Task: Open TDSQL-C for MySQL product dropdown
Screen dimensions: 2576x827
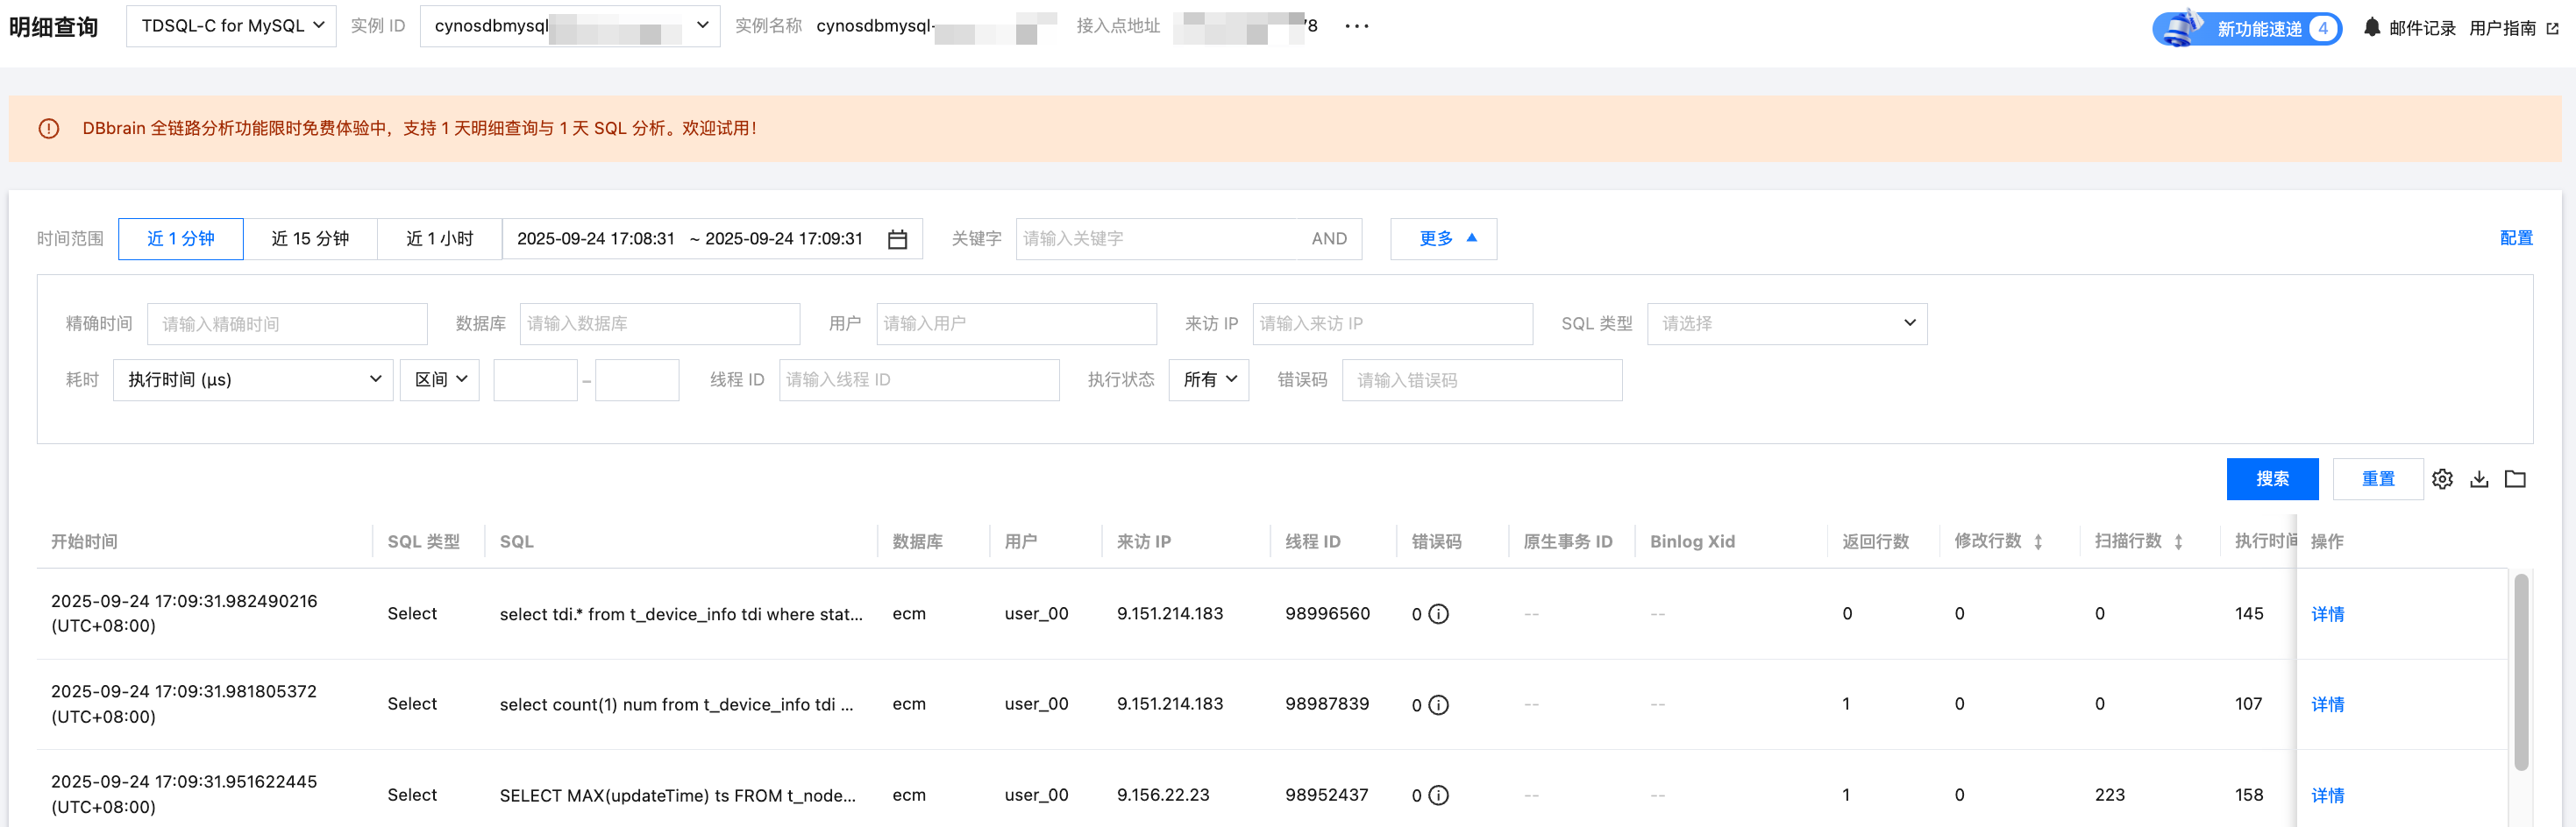Action: pyautogui.click(x=231, y=26)
